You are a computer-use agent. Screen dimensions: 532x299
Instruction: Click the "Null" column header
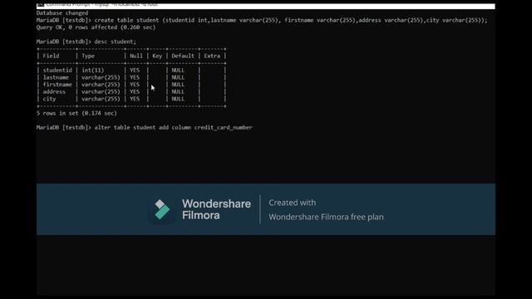point(136,56)
